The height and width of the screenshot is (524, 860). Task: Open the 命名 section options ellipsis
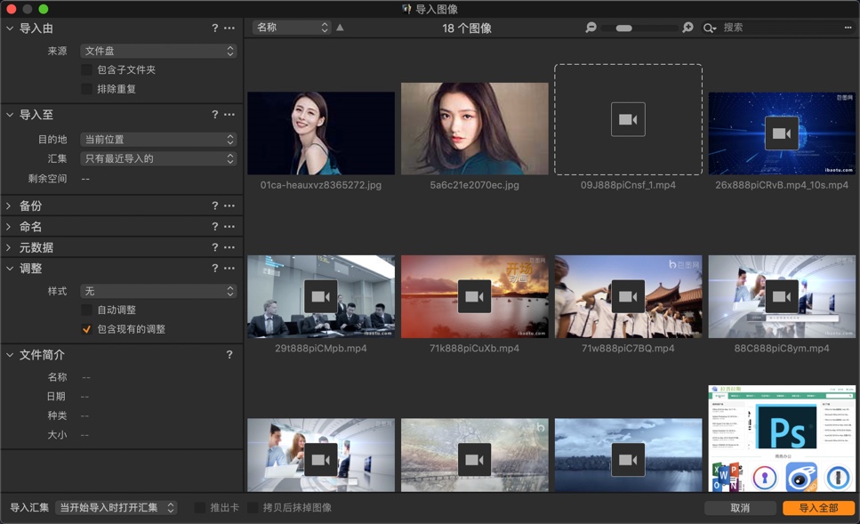[x=229, y=226]
